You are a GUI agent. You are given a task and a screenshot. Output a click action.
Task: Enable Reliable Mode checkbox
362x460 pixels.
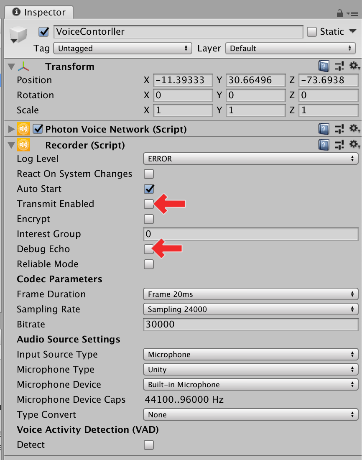(x=149, y=264)
